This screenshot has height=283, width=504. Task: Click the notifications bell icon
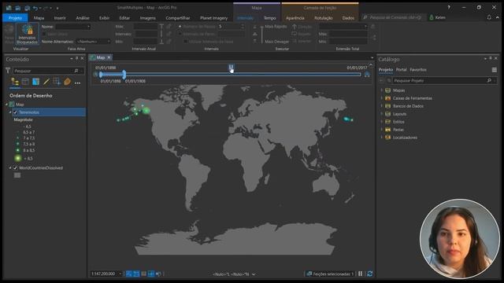tap(489, 17)
